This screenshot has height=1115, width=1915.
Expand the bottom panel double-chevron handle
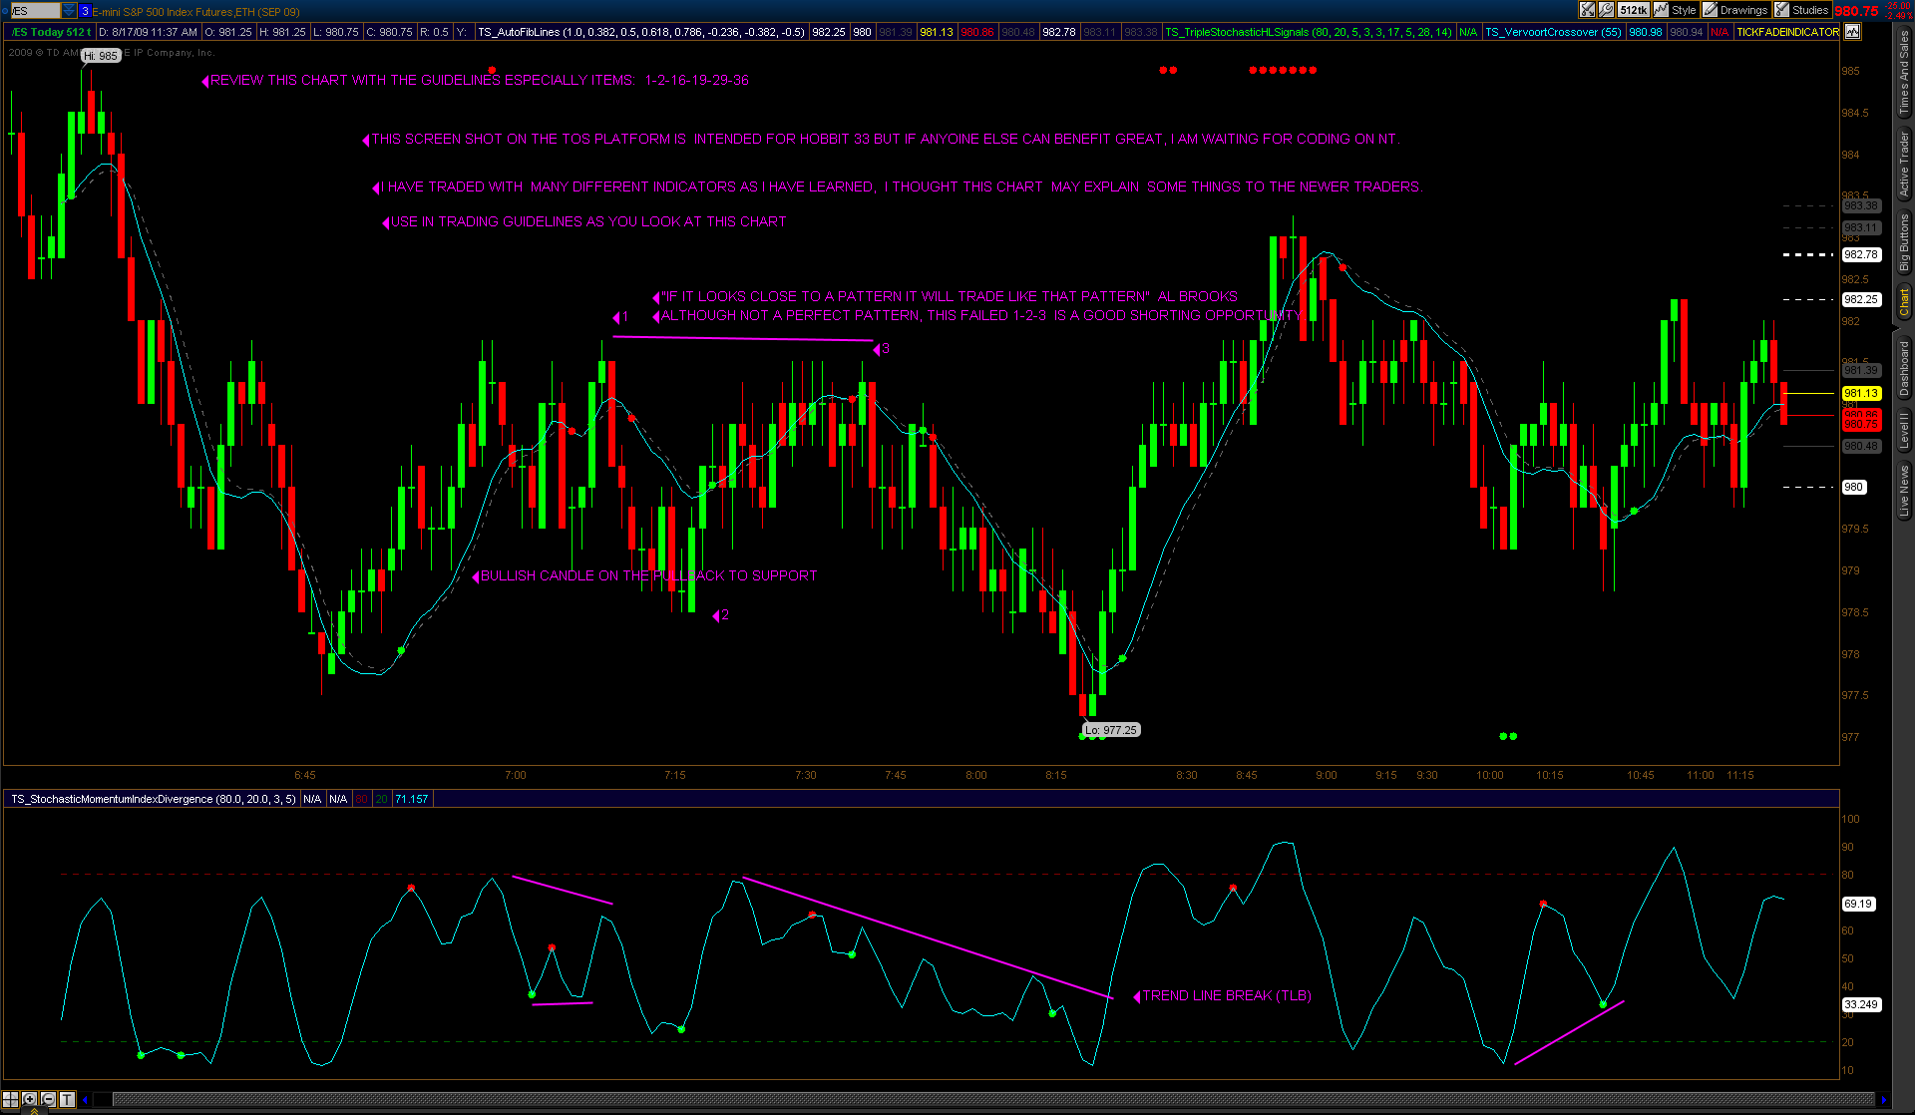pos(34,1111)
